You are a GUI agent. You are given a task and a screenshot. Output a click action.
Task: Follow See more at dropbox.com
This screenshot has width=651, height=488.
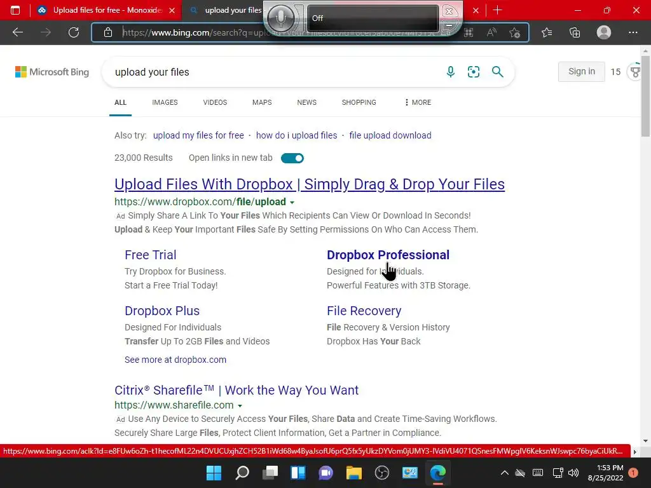coord(175,360)
